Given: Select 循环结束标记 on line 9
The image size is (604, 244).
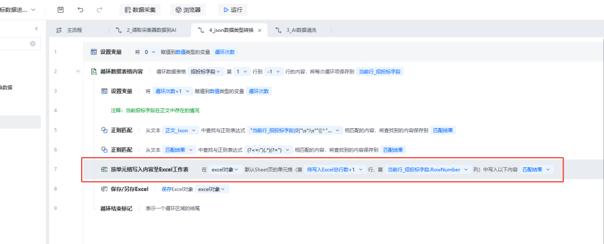Looking at the screenshot, I should click(116, 208).
